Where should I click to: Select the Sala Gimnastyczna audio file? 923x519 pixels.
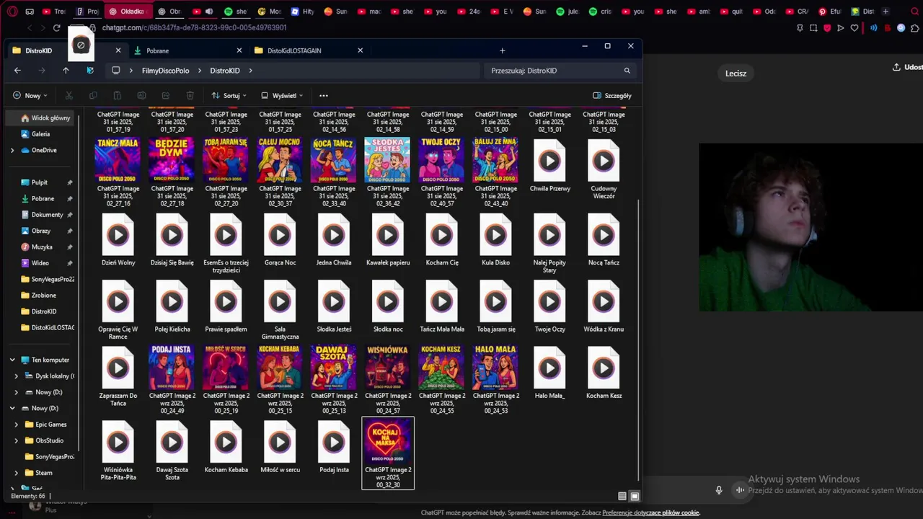(x=280, y=311)
